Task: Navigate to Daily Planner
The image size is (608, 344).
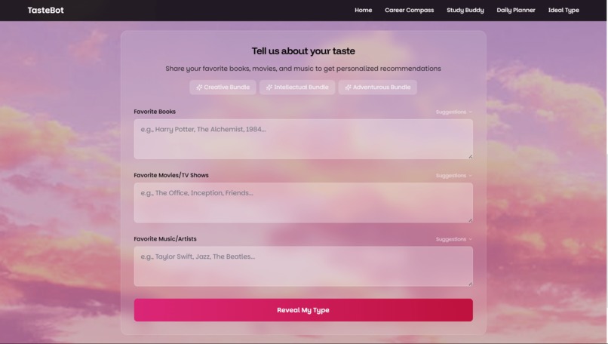Action: pyautogui.click(x=516, y=10)
